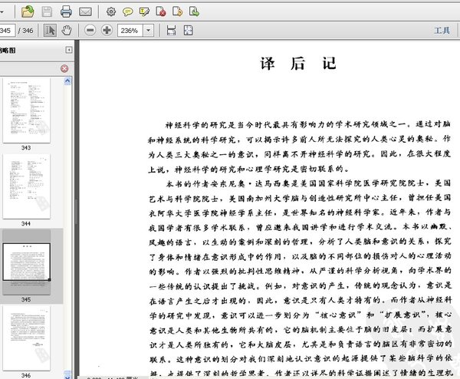The image size is (460, 379).
Task: Toggle fit one full page view
Action: (x=189, y=30)
